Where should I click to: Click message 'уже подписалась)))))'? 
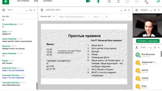(x=11, y=85)
